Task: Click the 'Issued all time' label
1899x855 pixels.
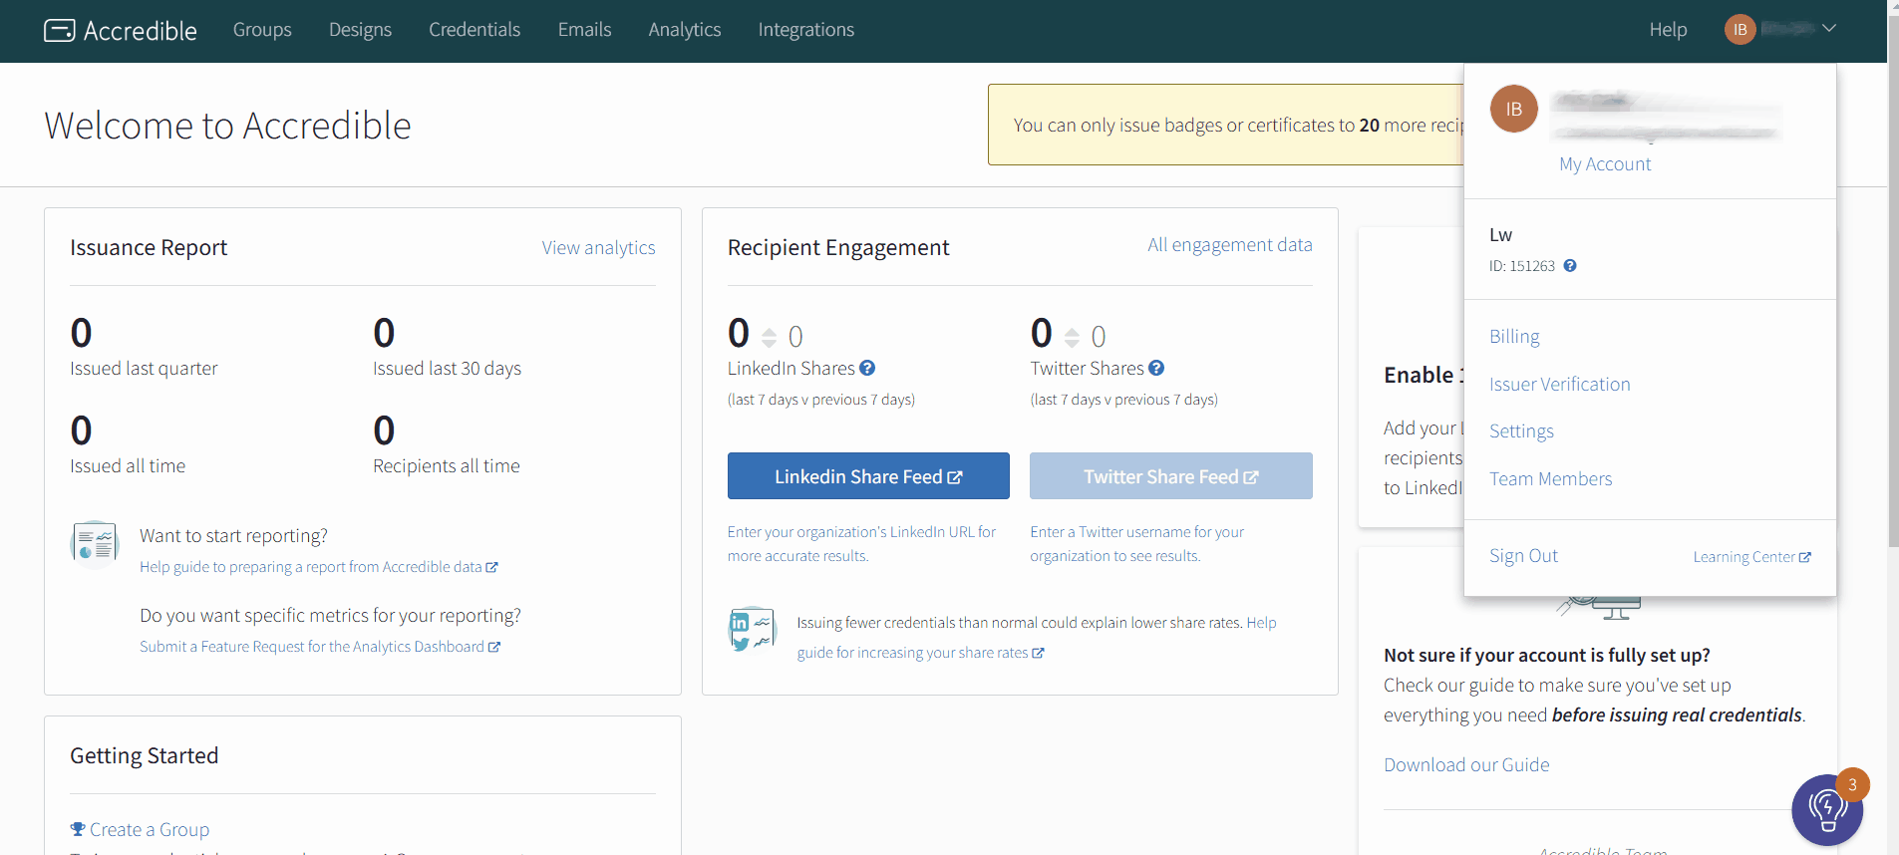Action: (128, 466)
